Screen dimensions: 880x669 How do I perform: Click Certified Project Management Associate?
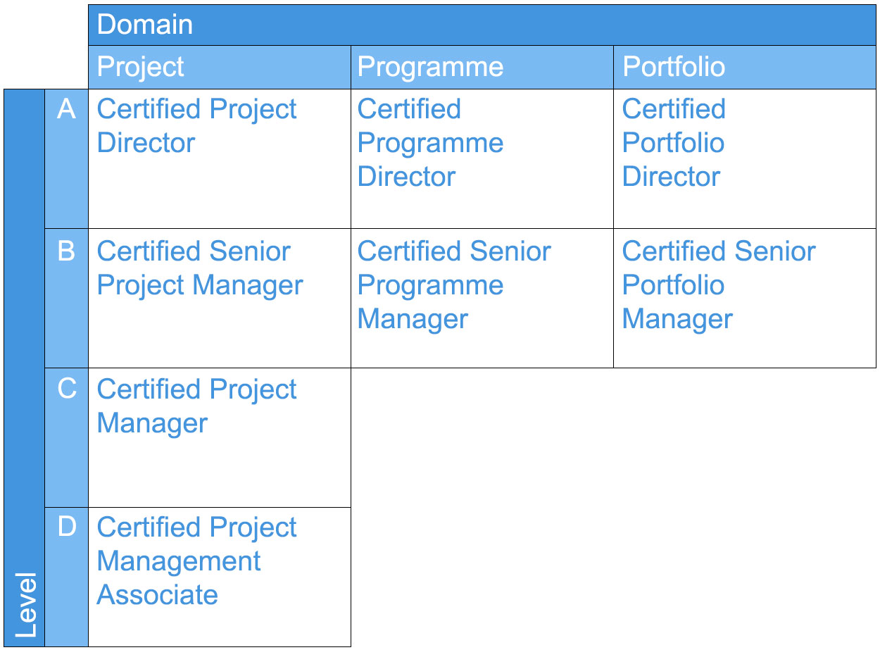click(196, 561)
